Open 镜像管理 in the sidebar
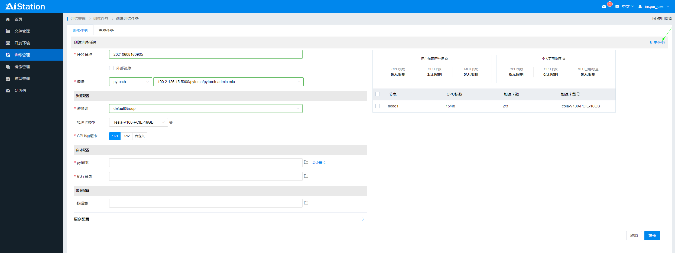Image resolution: width=675 pixels, height=253 pixels. point(22,67)
